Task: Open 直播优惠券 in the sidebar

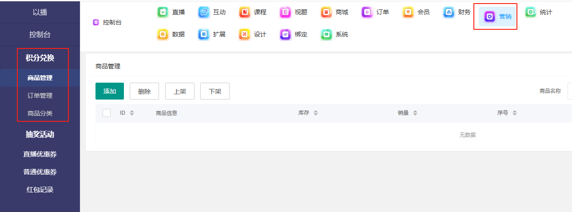Action: click(x=40, y=154)
